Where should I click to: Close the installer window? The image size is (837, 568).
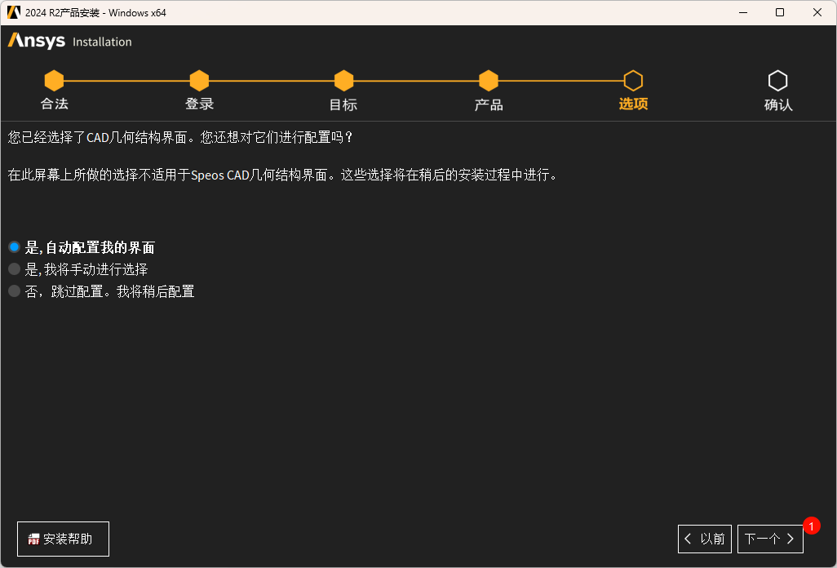coord(817,12)
